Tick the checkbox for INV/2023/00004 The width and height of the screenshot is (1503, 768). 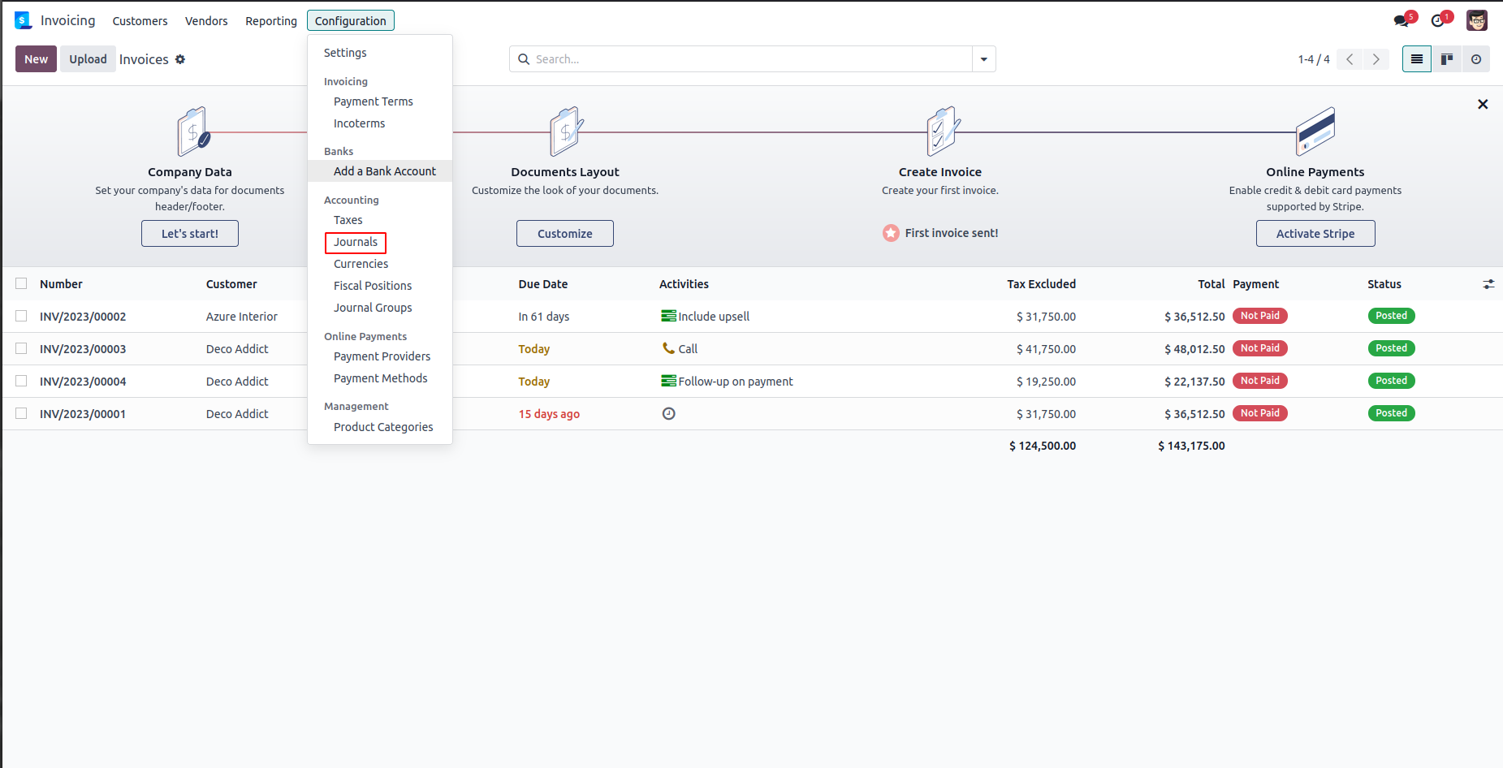[x=21, y=381]
